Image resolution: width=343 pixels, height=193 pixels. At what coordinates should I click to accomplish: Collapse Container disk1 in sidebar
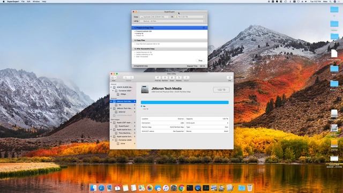(113, 91)
